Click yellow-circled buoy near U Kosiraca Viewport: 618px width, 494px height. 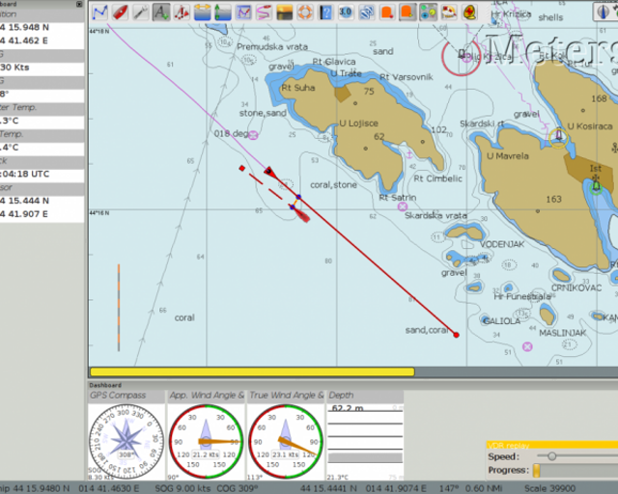tap(558, 137)
